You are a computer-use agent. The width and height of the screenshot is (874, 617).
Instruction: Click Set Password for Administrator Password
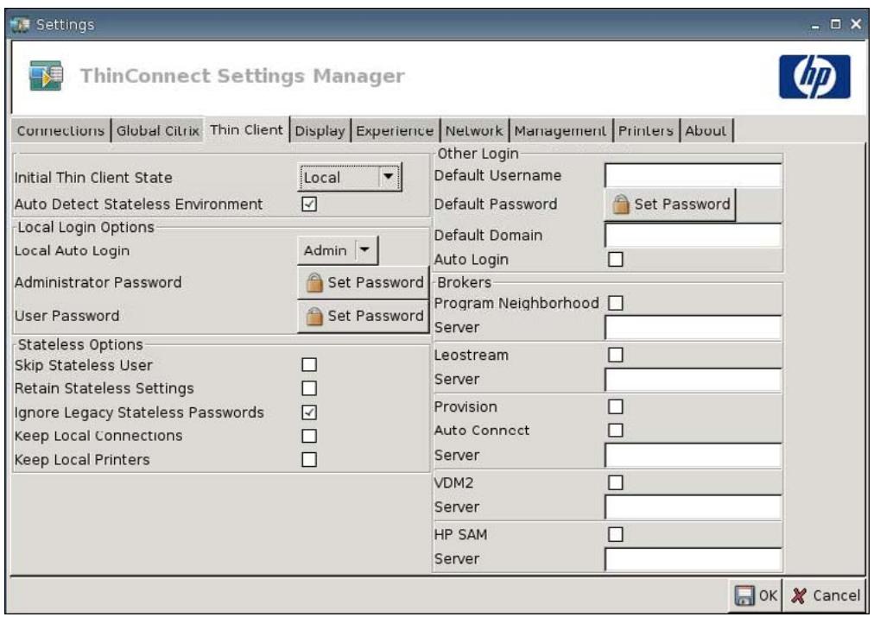(363, 282)
